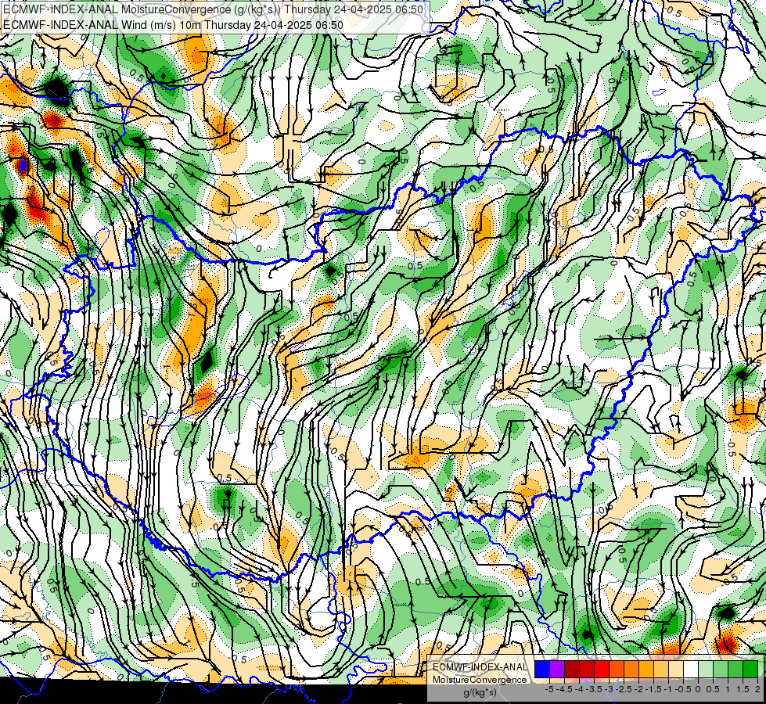Viewport: 766px width, 704px height.
Task: Select the palest green swatch between 0 and 0.5
Action: [x=706, y=669]
